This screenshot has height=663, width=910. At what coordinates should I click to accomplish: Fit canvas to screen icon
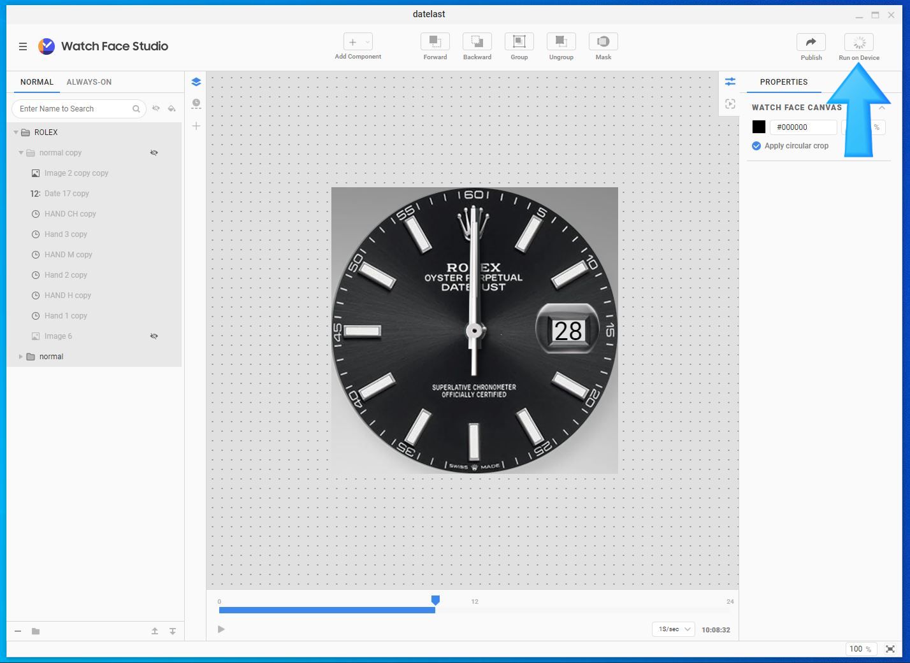[x=890, y=649]
